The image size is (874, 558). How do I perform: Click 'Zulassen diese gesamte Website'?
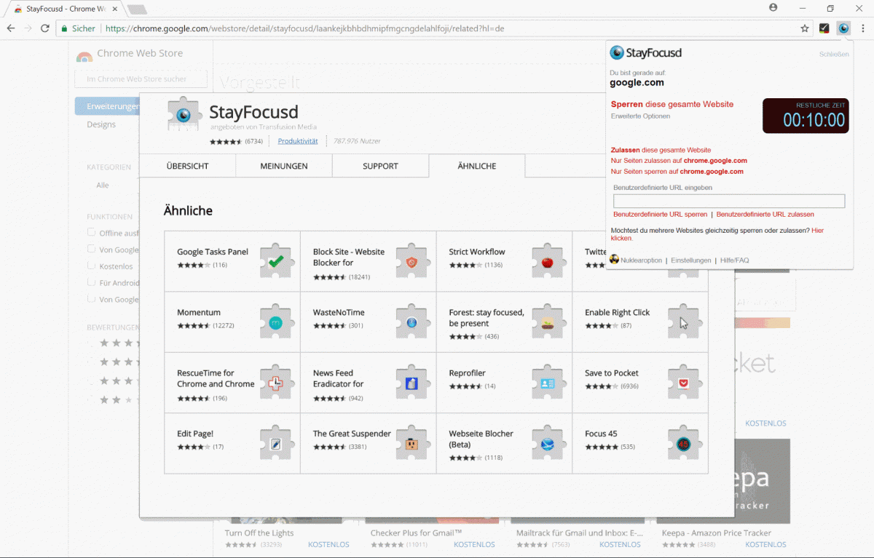point(661,150)
